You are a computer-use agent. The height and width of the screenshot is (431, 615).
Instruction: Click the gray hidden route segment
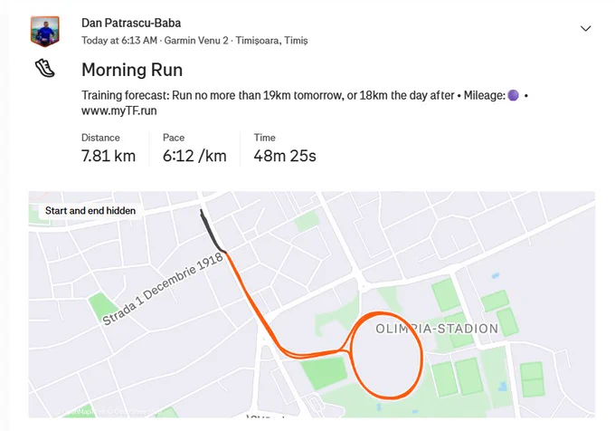(x=211, y=231)
